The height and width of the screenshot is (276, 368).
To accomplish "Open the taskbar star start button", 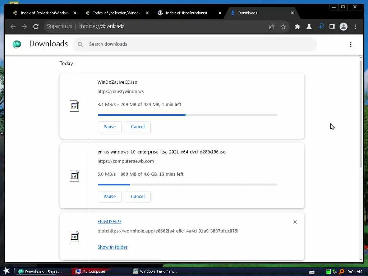I will [6, 271].
